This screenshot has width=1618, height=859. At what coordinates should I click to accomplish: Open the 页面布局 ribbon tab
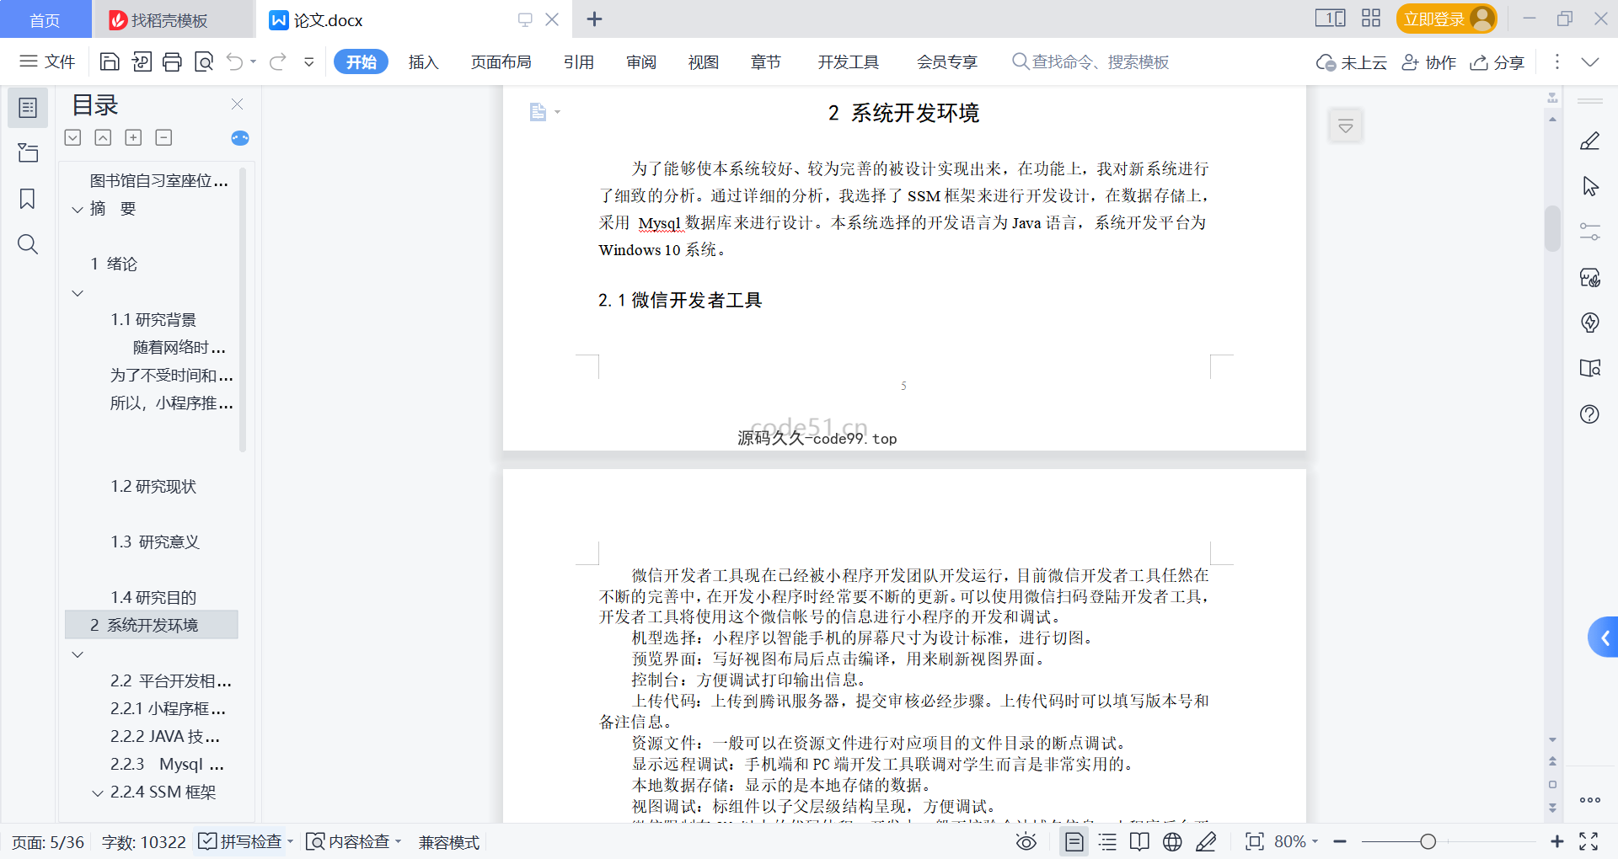tap(501, 61)
